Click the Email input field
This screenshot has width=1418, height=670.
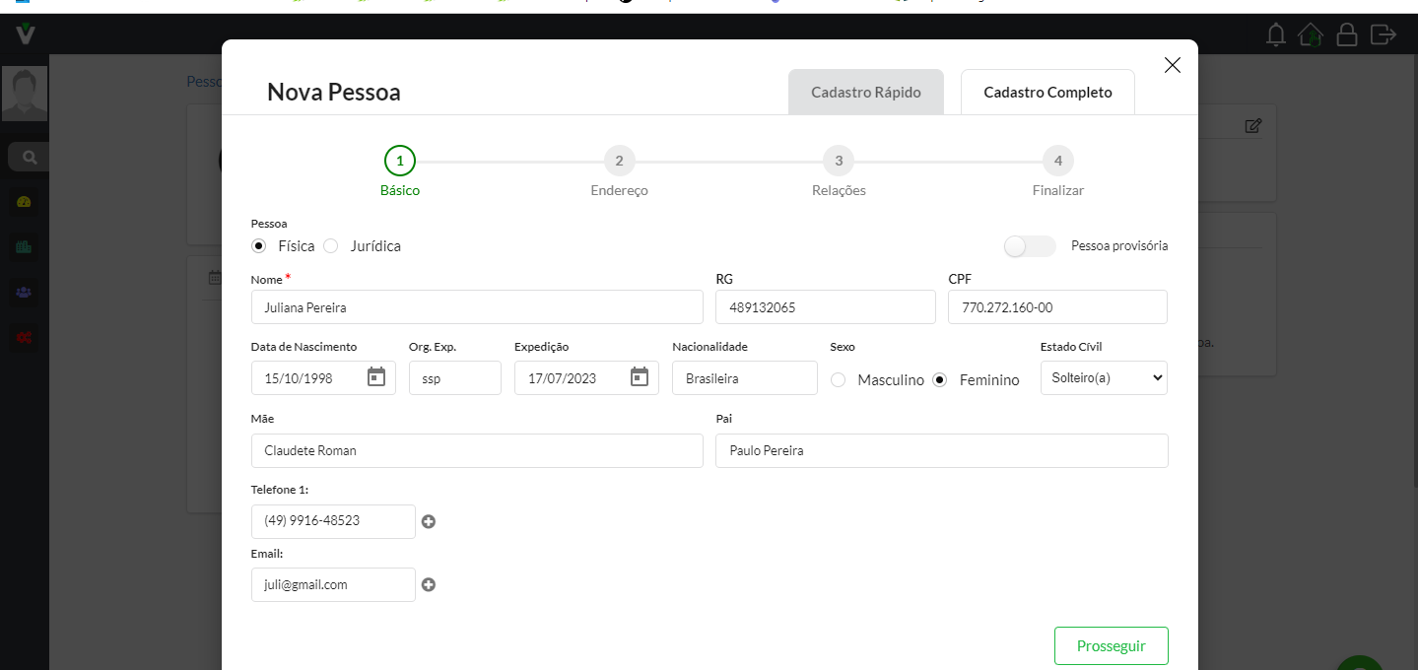click(x=333, y=584)
